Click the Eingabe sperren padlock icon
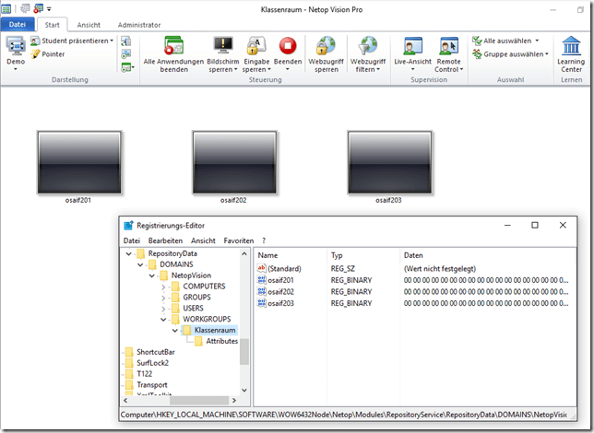Screen dimensions: 594x433 (x=256, y=45)
